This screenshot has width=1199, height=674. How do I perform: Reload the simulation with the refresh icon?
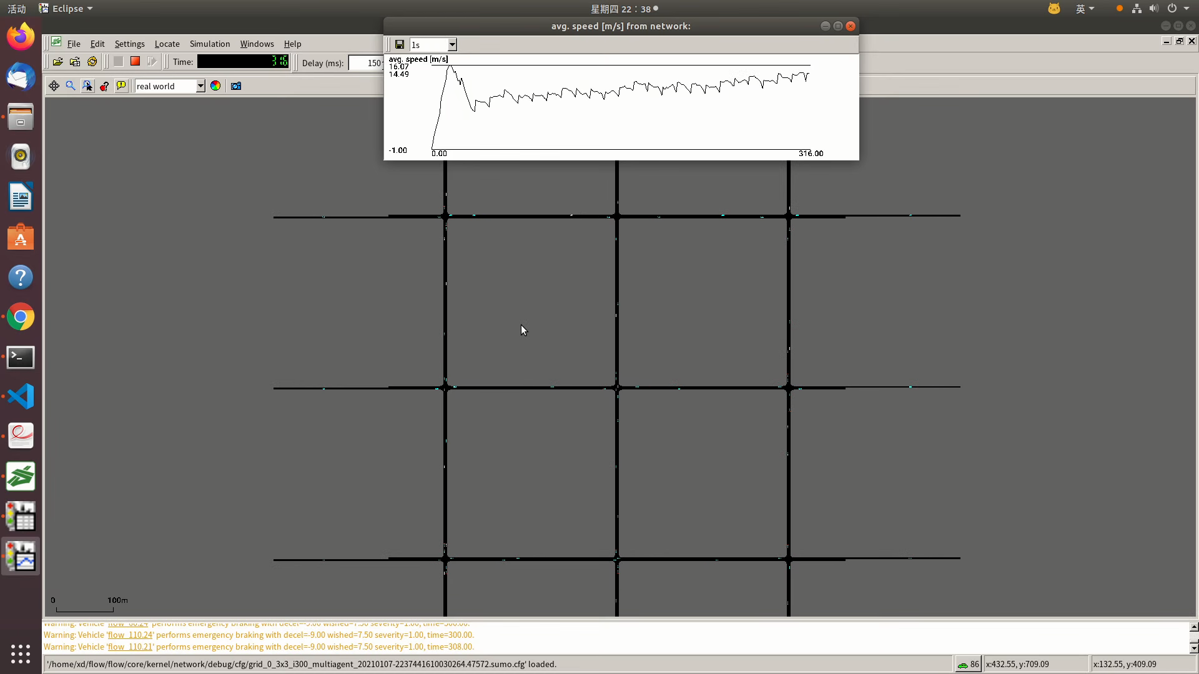92,62
